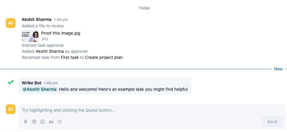Click the AI sparkle icon in comment toolbar

[x=60, y=122]
